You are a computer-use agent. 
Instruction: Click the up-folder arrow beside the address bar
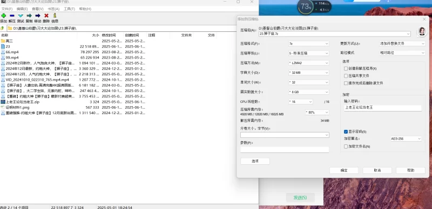point(2,28)
